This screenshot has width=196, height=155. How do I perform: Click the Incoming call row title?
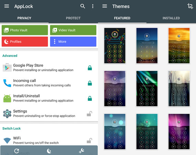tap(24, 81)
